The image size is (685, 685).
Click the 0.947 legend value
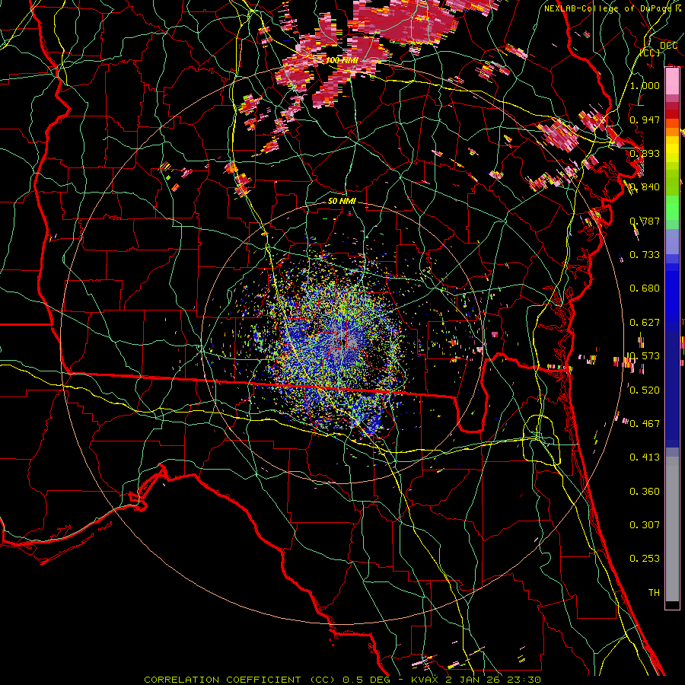pyautogui.click(x=645, y=119)
